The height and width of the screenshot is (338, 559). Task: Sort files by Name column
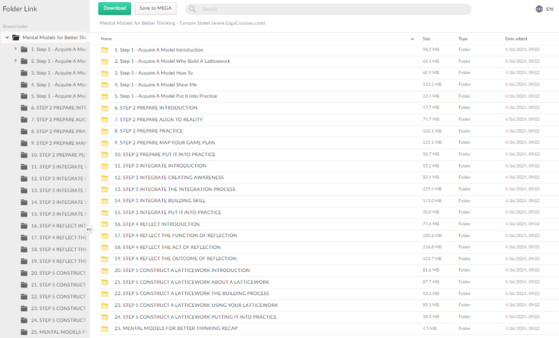[x=106, y=39]
